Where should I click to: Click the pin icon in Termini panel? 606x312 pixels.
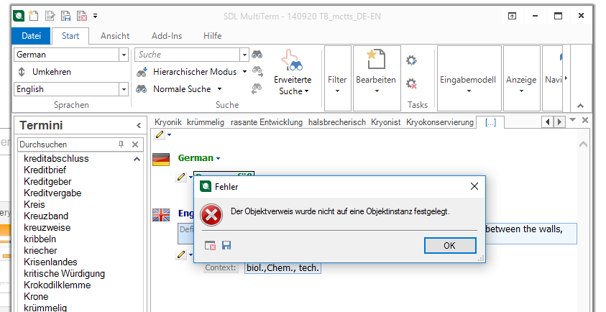click(121, 144)
